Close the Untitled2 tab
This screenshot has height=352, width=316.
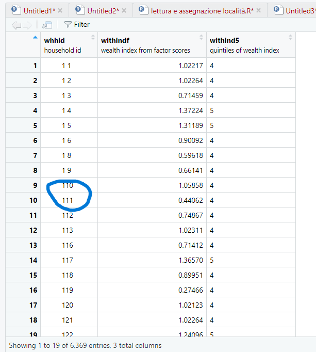pos(124,11)
